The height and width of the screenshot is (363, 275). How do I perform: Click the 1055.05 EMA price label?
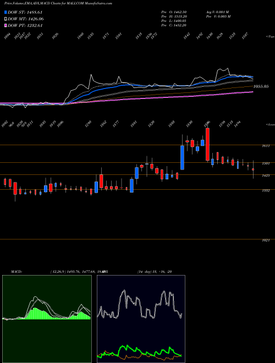point(261,86)
